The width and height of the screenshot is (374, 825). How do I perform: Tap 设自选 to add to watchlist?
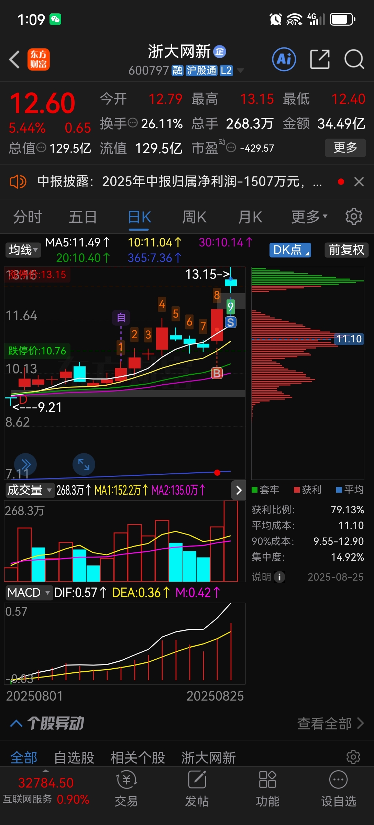click(x=339, y=789)
